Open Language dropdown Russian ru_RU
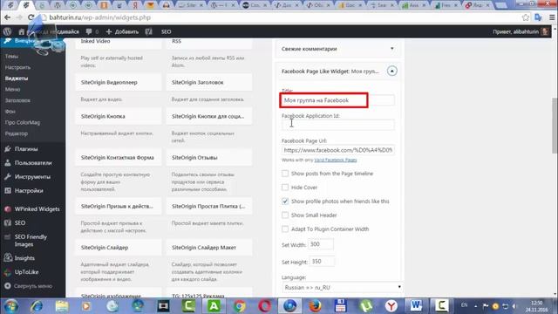 pyautogui.click(x=342, y=287)
